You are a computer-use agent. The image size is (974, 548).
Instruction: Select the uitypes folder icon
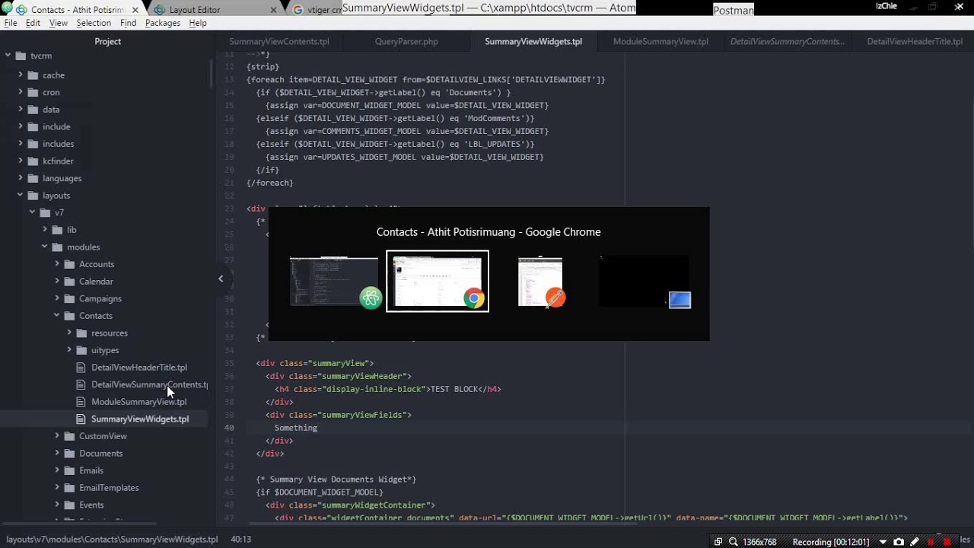81,350
